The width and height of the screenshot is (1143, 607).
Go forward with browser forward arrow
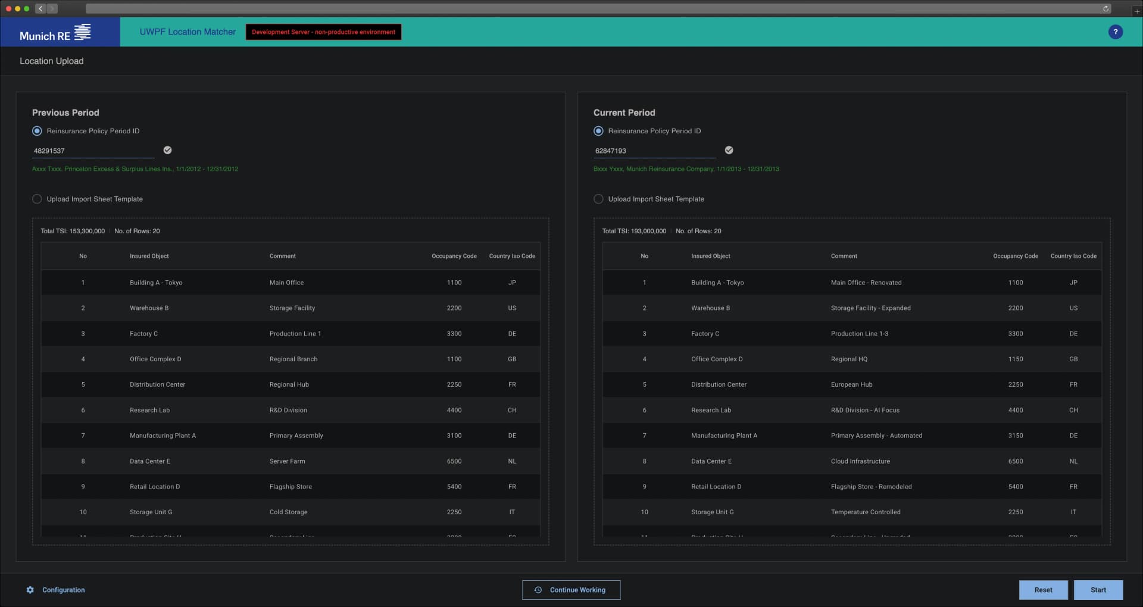click(52, 8)
